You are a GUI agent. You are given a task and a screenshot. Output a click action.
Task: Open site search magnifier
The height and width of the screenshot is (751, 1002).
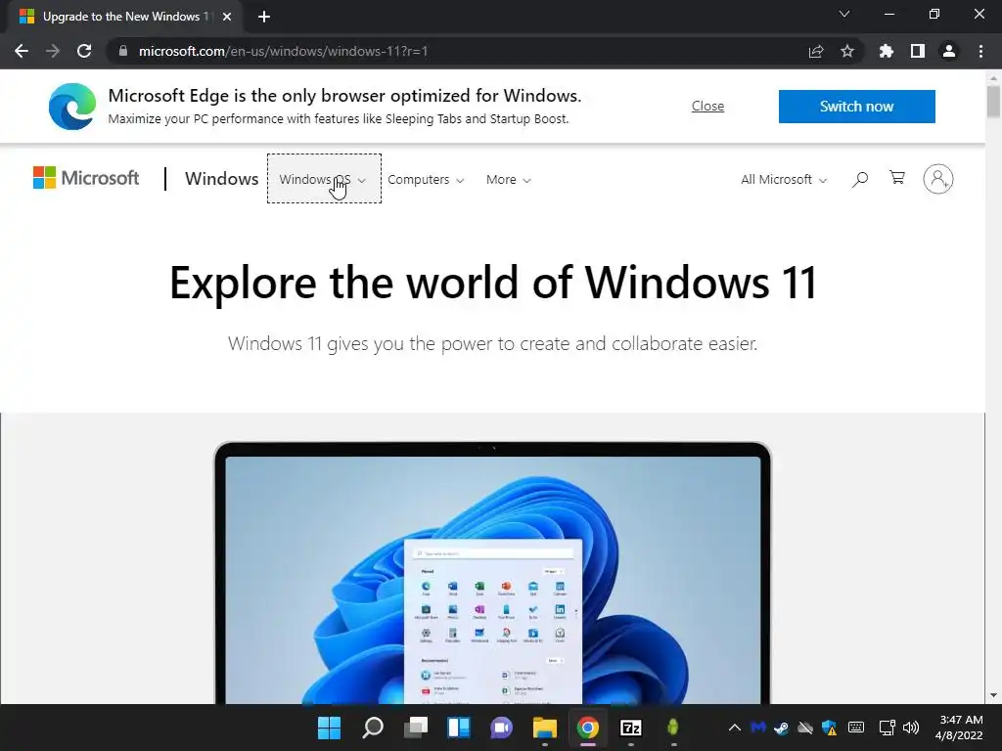860,179
